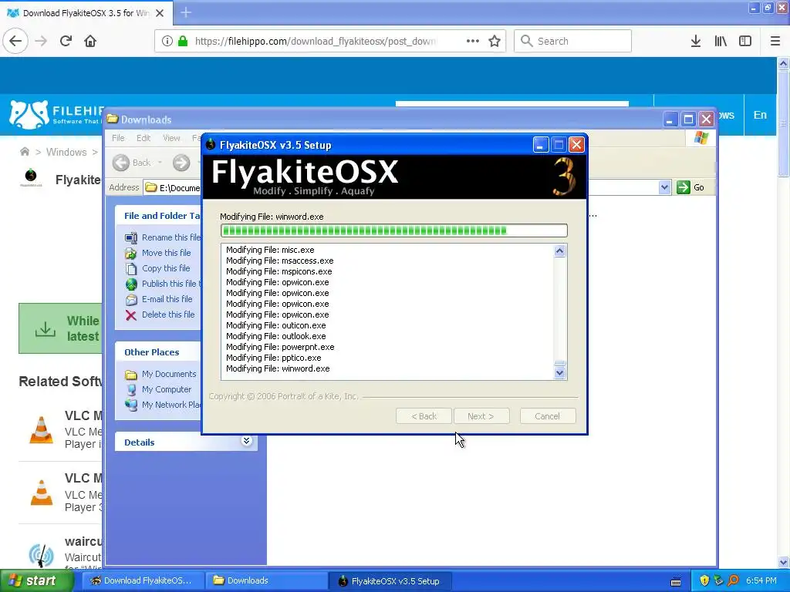Click second VLC media player cone icon
Screen dimensions: 790x592
tap(42, 493)
